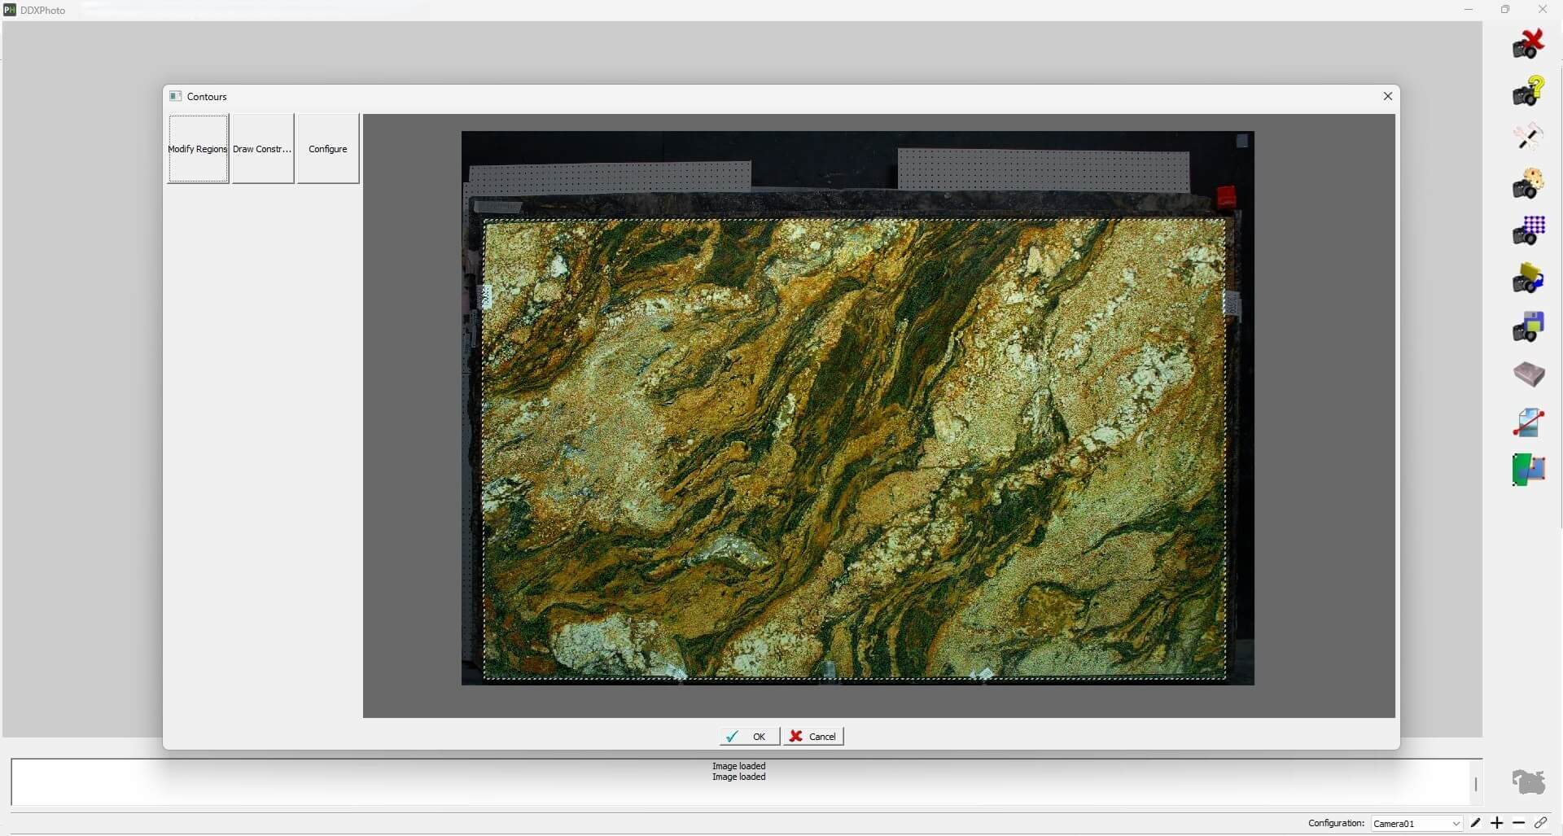Click the camera with dotted grid icon

point(1528,231)
